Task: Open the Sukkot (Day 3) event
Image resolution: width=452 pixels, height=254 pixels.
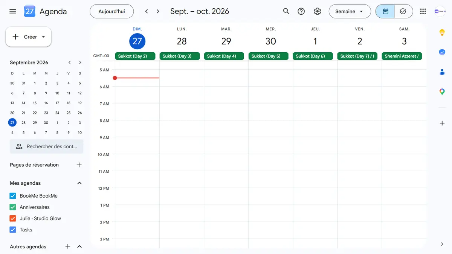Action: pos(180,56)
